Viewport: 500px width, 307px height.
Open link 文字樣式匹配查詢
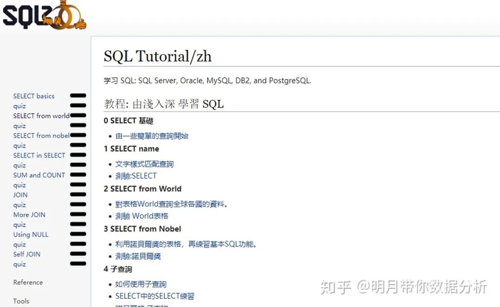point(144,164)
